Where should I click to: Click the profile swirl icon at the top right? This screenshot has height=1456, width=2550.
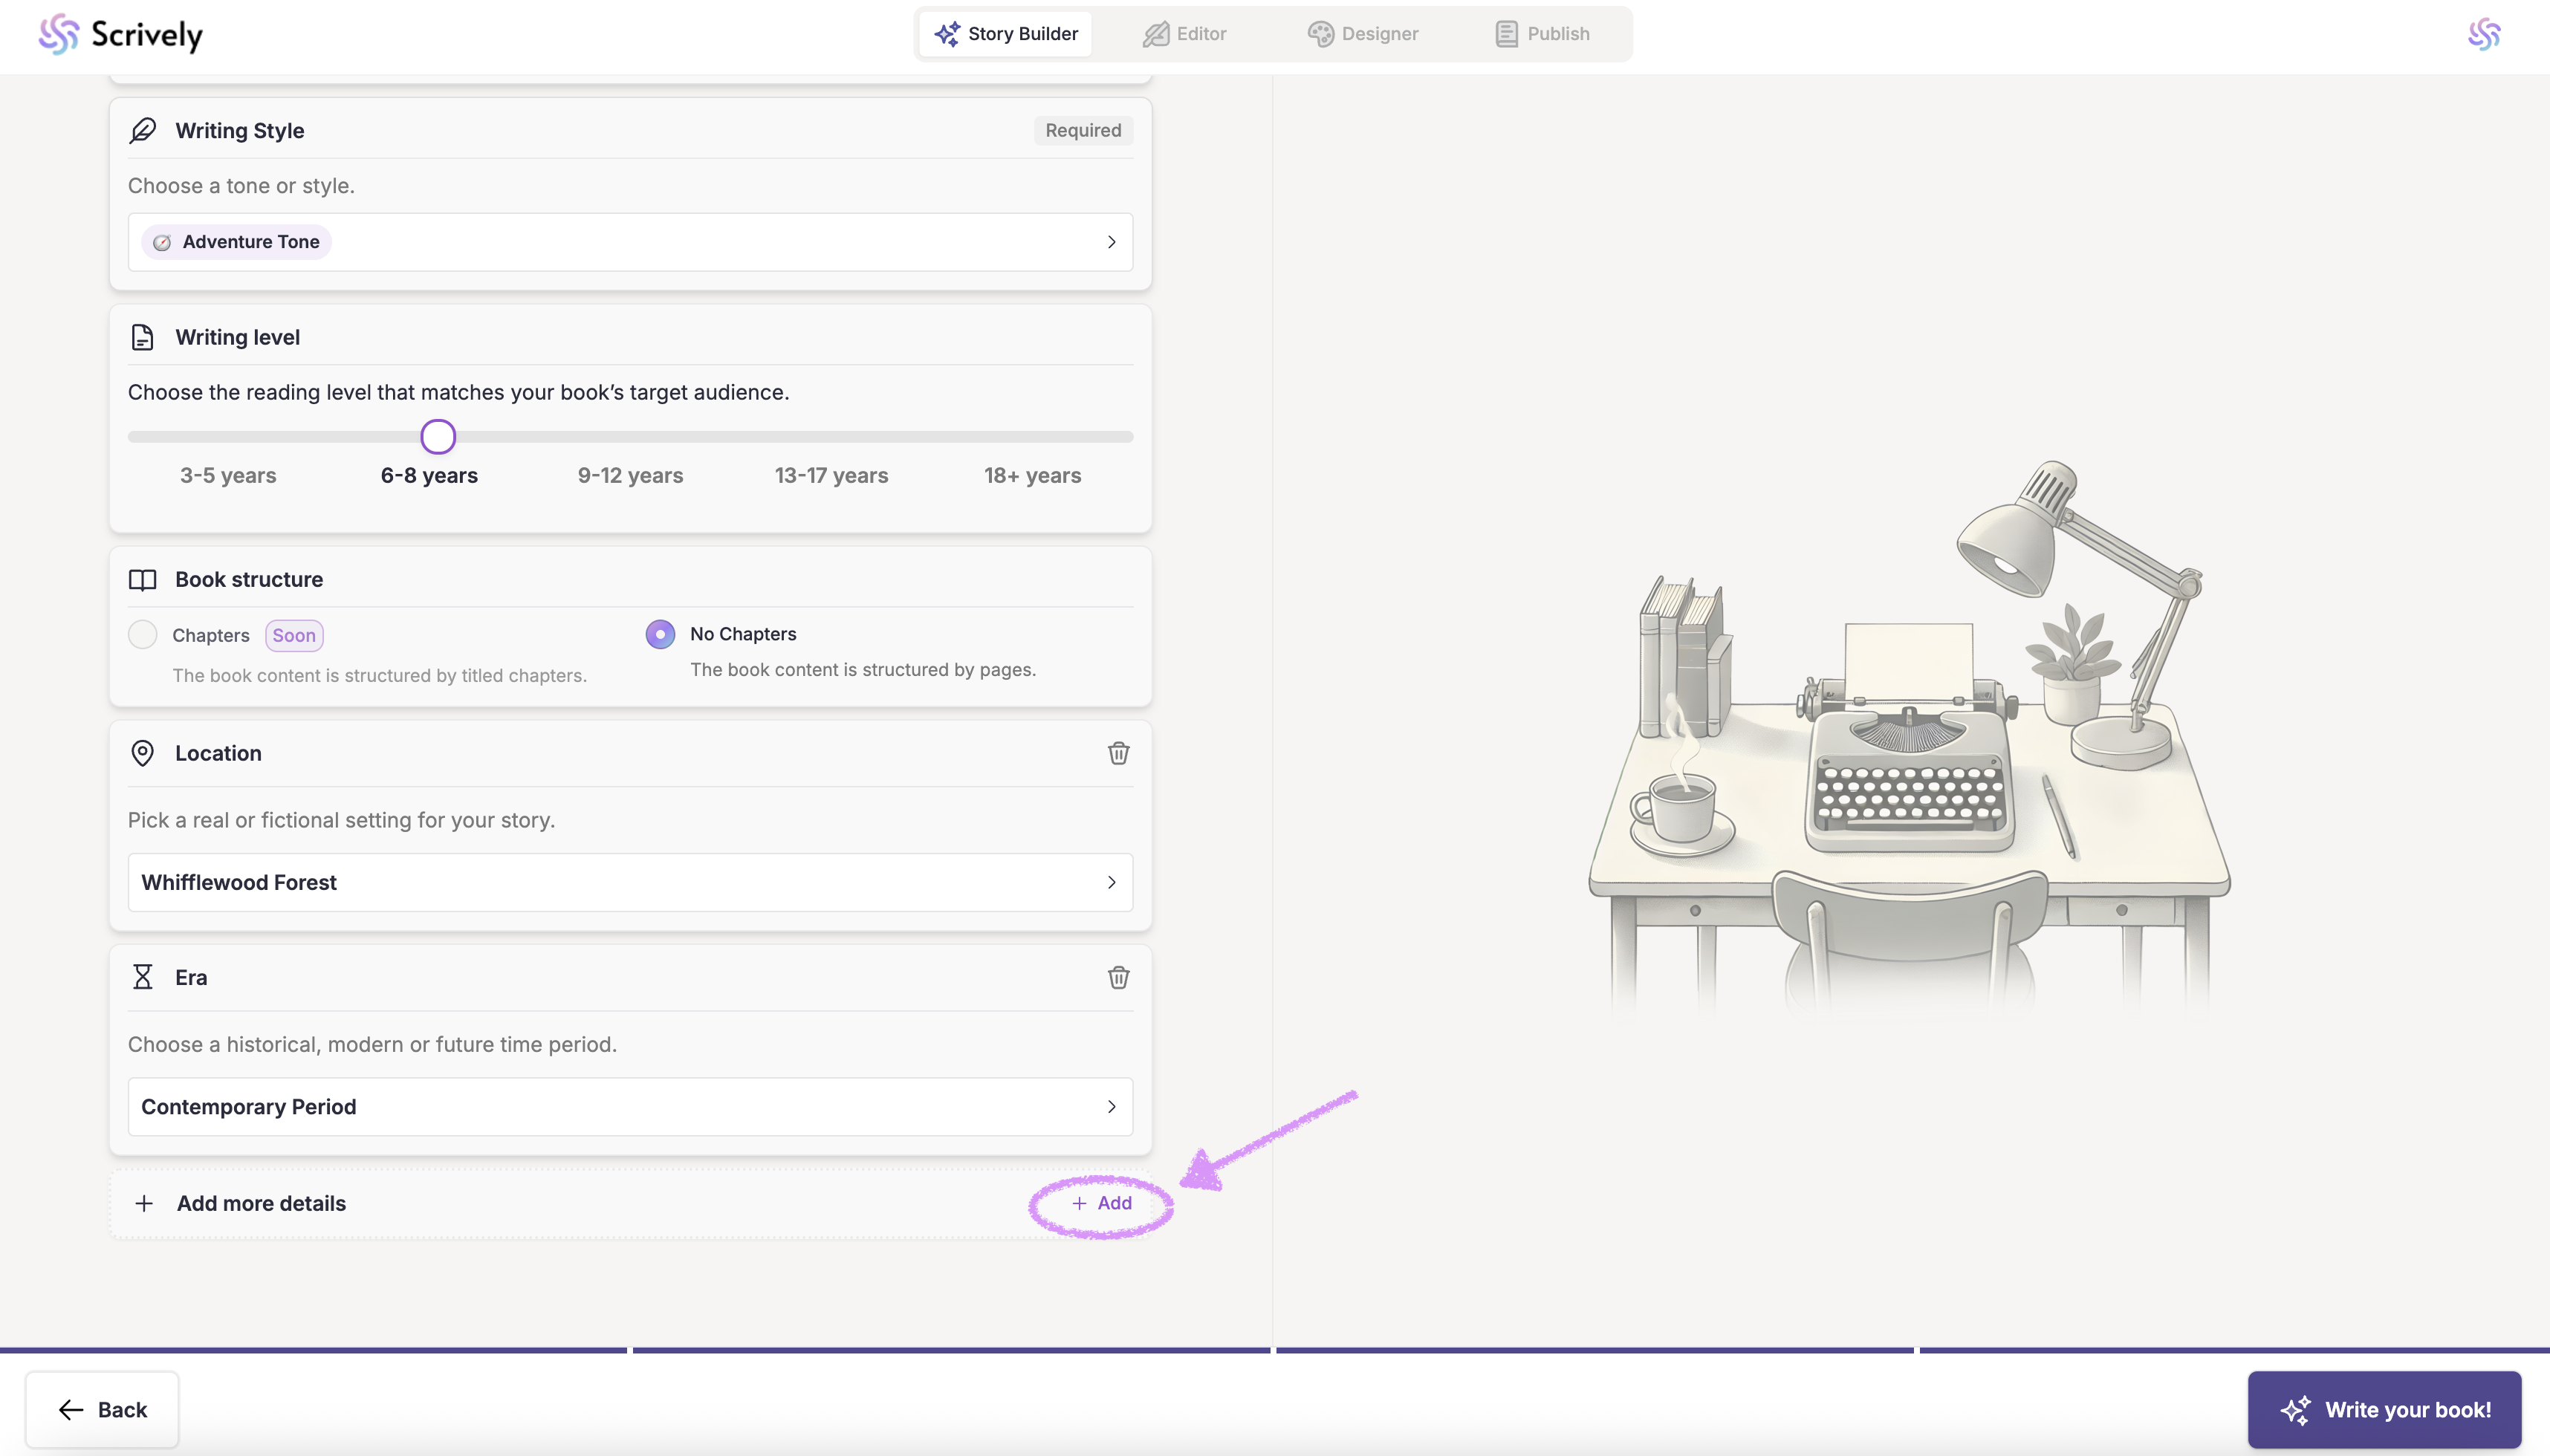coord(2484,35)
